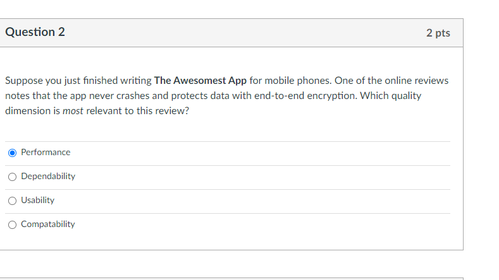Choose the Dependability radio button

point(13,177)
